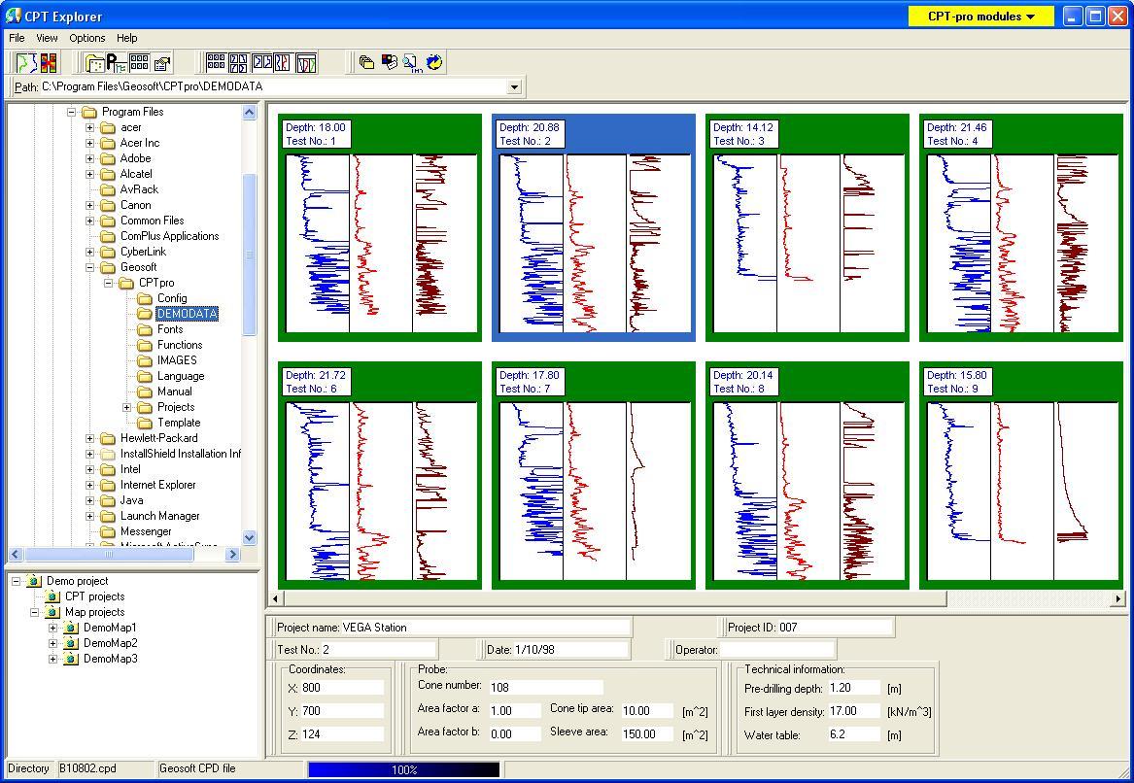The height and width of the screenshot is (783, 1134).
Task: Select the IMAGES folder
Action: 177,360
